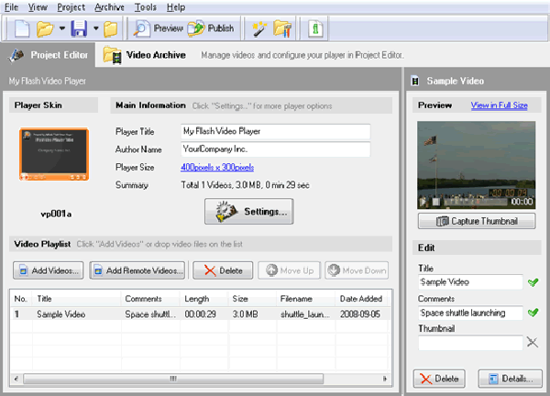The height and width of the screenshot is (396, 550).
Task: Open the folder with tools icon
Action: (x=282, y=28)
